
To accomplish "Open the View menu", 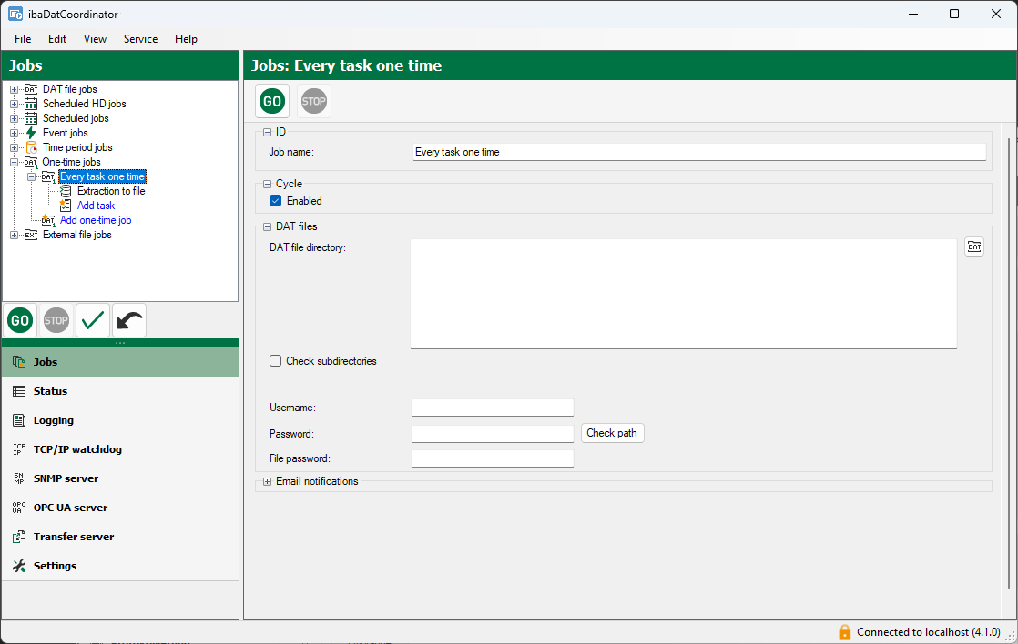I will (95, 39).
